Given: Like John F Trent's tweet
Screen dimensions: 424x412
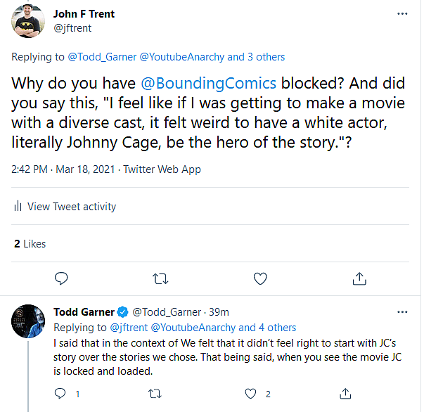Looking at the screenshot, I should click(x=260, y=278).
